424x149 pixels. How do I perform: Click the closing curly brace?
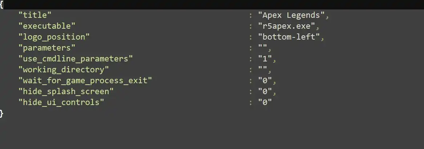coord(2,113)
